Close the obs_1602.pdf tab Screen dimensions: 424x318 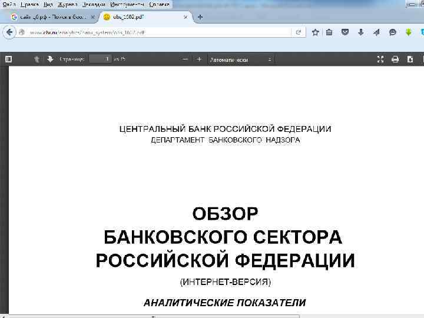pos(185,17)
